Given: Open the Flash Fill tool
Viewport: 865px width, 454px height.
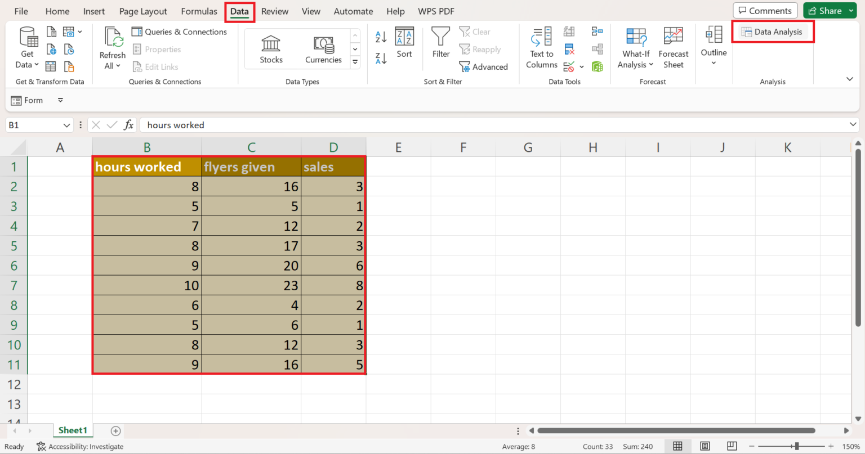Looking at the screenshot, I should coord(569,32).
